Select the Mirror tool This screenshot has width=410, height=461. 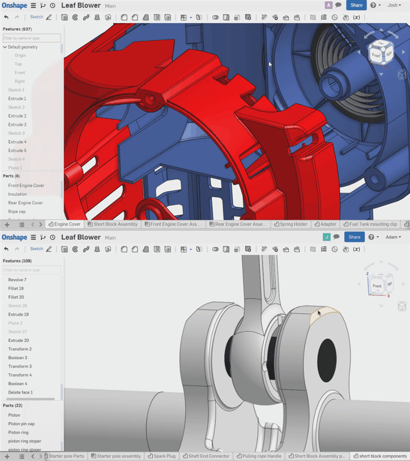pyautogui.click(x=198, y=17)
